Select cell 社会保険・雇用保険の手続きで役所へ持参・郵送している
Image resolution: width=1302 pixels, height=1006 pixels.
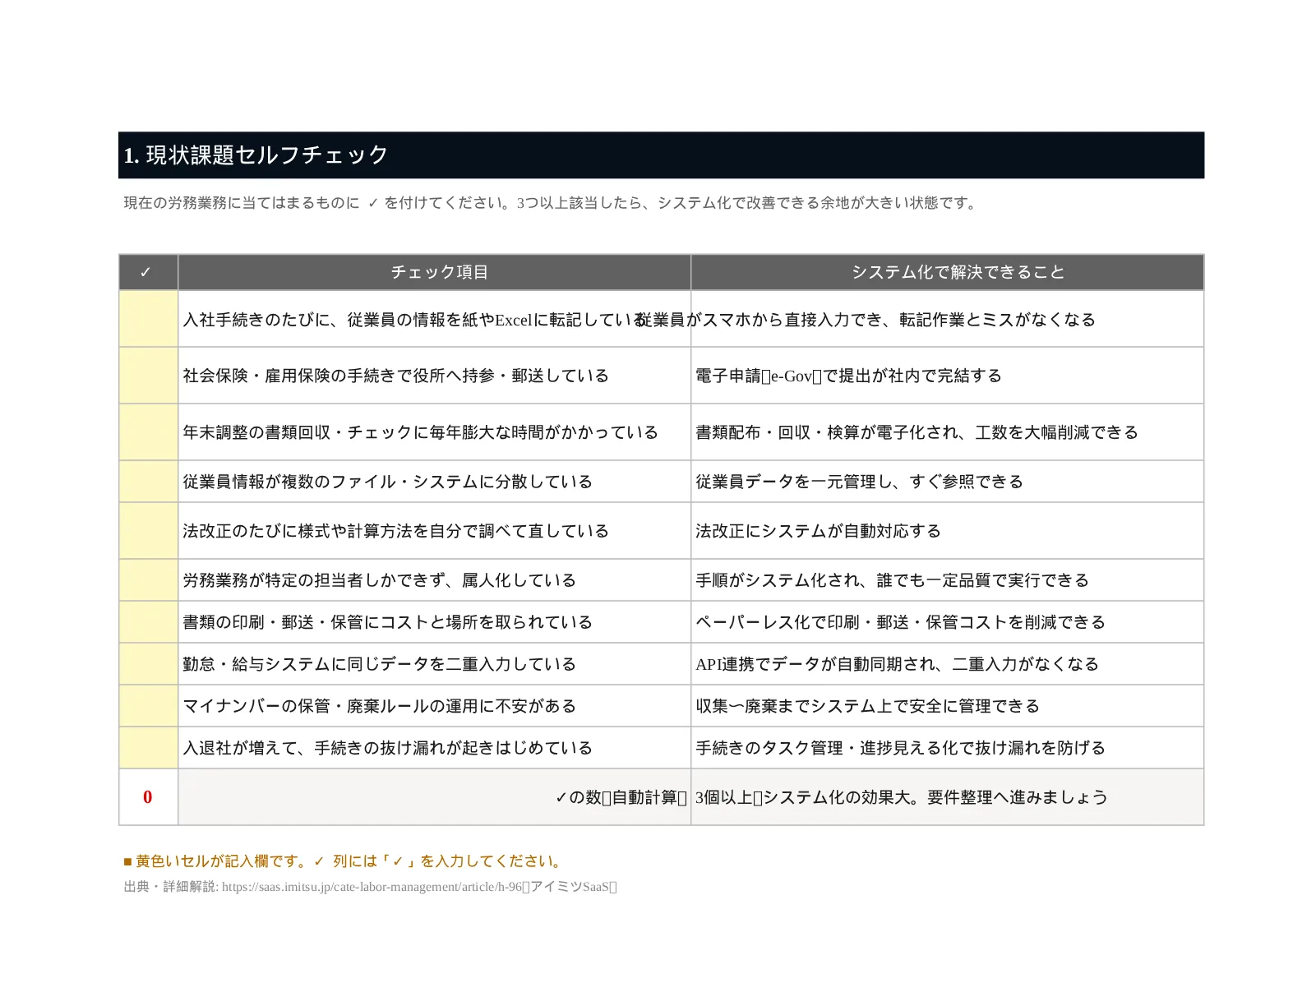(435, 376)
